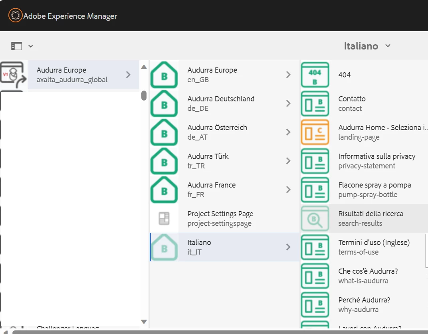Select the search-results magnifier page icon
The height and width of the screenshot is (334, 428).
point(315,218)
